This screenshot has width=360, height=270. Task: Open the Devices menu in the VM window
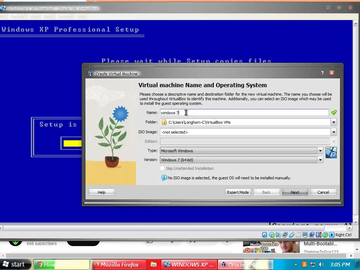65,17
